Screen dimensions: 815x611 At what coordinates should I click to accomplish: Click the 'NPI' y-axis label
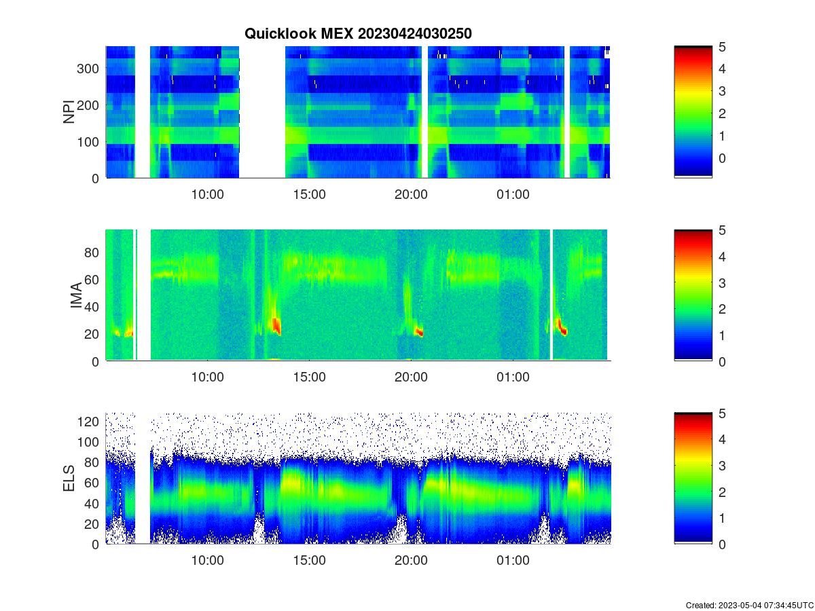tap(69, 112)
